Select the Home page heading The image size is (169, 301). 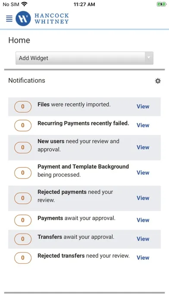[x=19, y=40]
